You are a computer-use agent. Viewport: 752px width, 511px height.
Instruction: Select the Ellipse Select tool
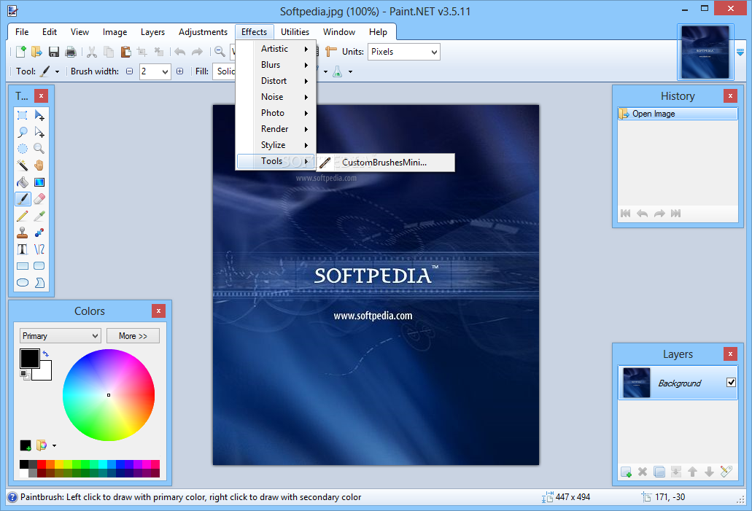pyautogui.click(x=23, y=149)
